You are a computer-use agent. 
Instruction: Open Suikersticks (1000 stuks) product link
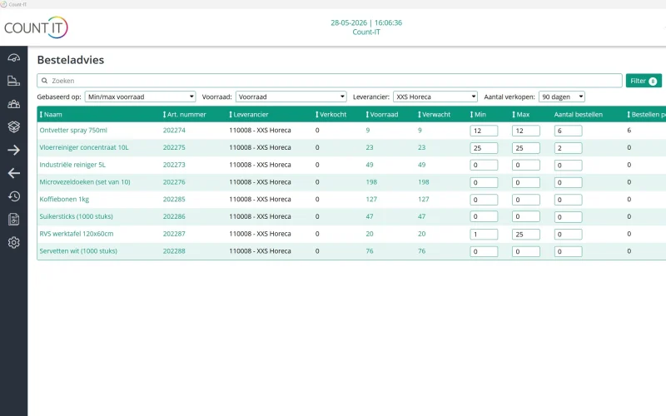[x=76, y=216]
